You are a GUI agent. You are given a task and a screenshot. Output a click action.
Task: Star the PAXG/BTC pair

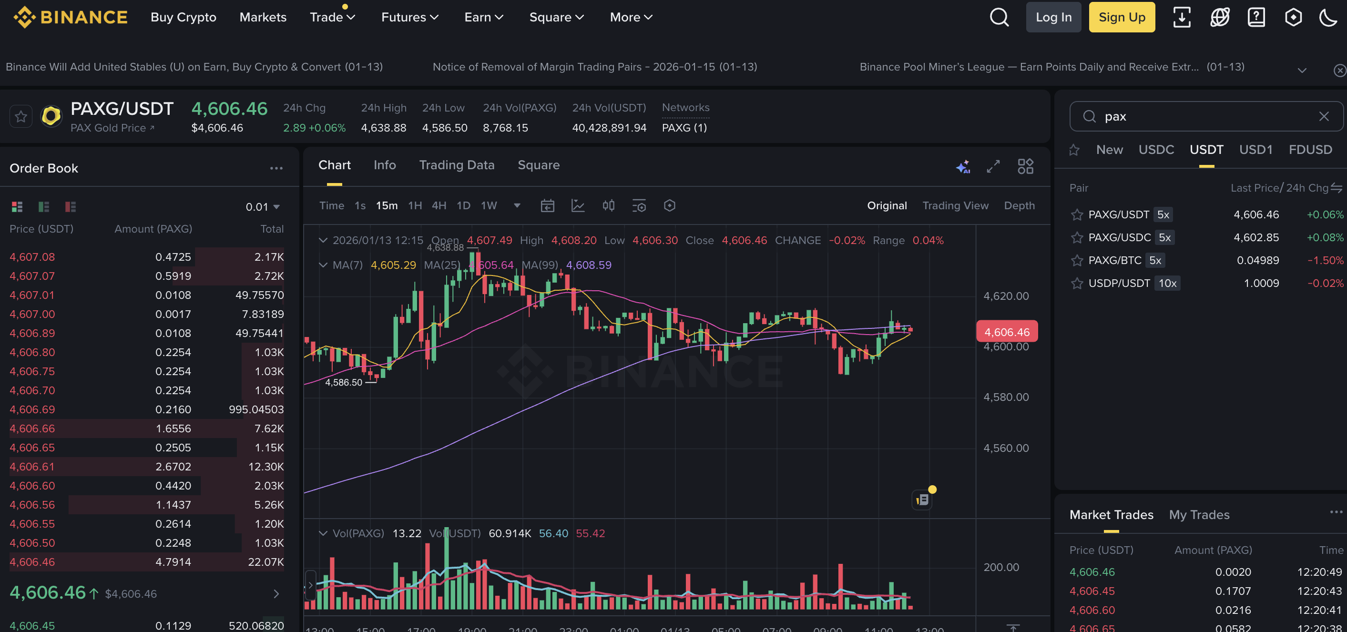pyautogui.click(x=1077, y=260)
